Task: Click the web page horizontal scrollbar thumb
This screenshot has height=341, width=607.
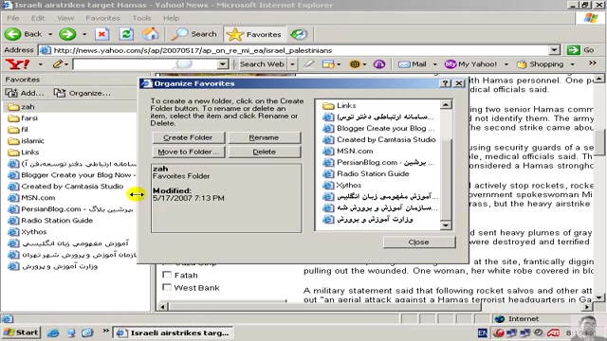Action: pyautogui.click(x=325, y=307)
